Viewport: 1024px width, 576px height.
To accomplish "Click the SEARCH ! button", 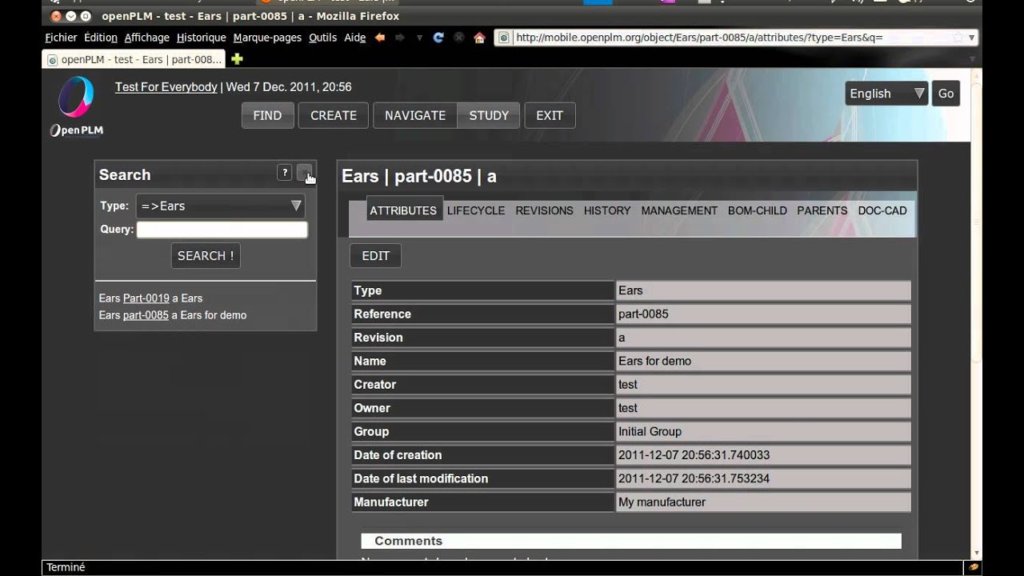I will (206, 256).
